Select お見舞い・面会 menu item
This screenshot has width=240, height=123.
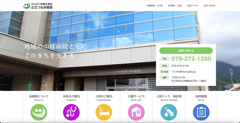tap(174, 6)
